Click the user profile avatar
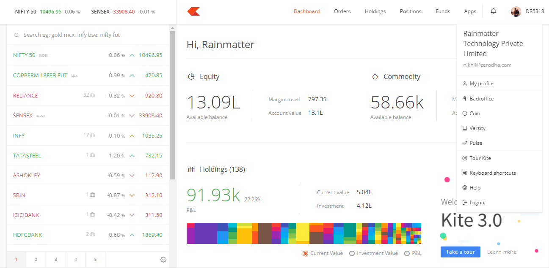The height and width of the screenshot is (268, 549). [x=516, y=11]
